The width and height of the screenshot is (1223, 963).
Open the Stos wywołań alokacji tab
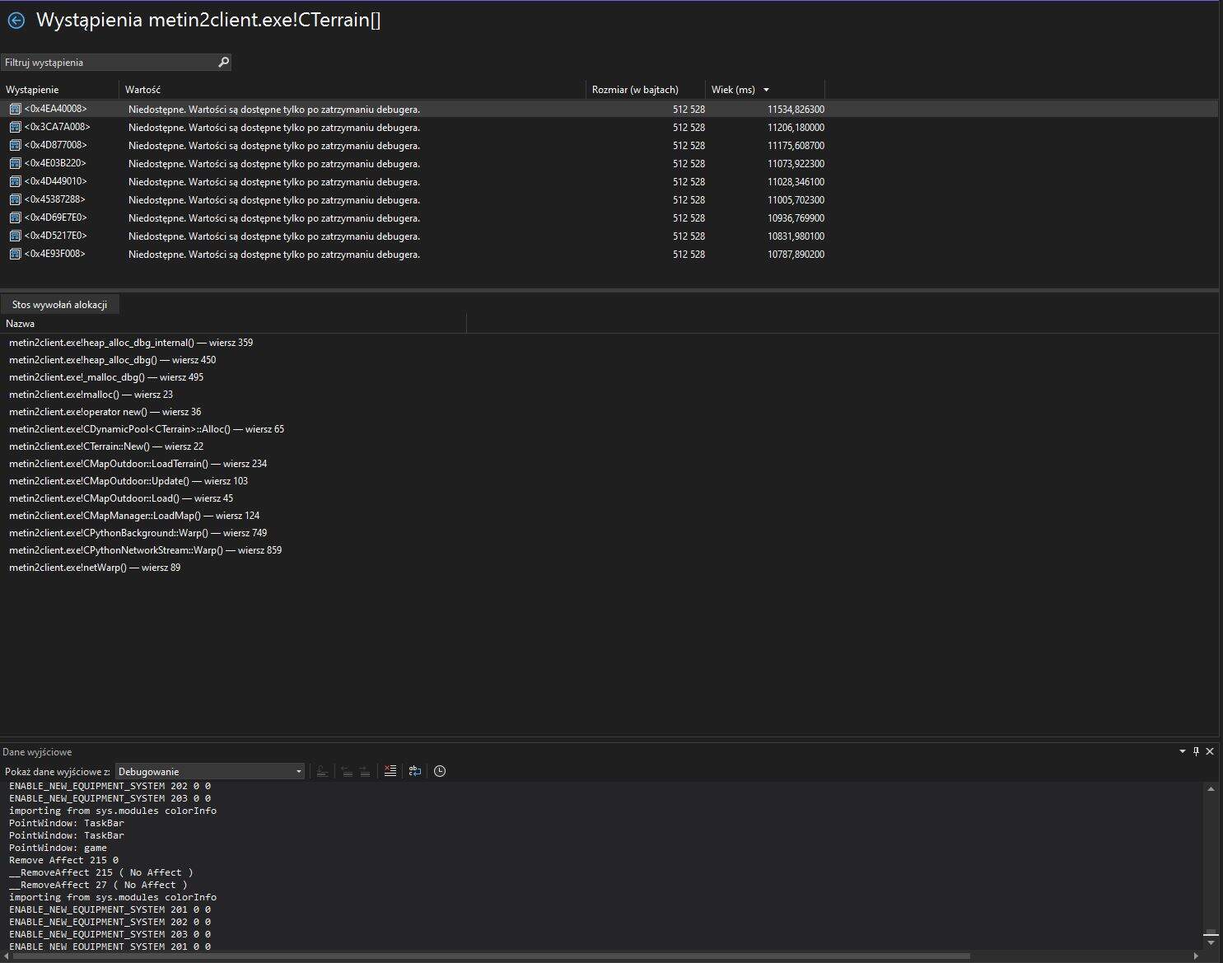[x=59, y=305]
